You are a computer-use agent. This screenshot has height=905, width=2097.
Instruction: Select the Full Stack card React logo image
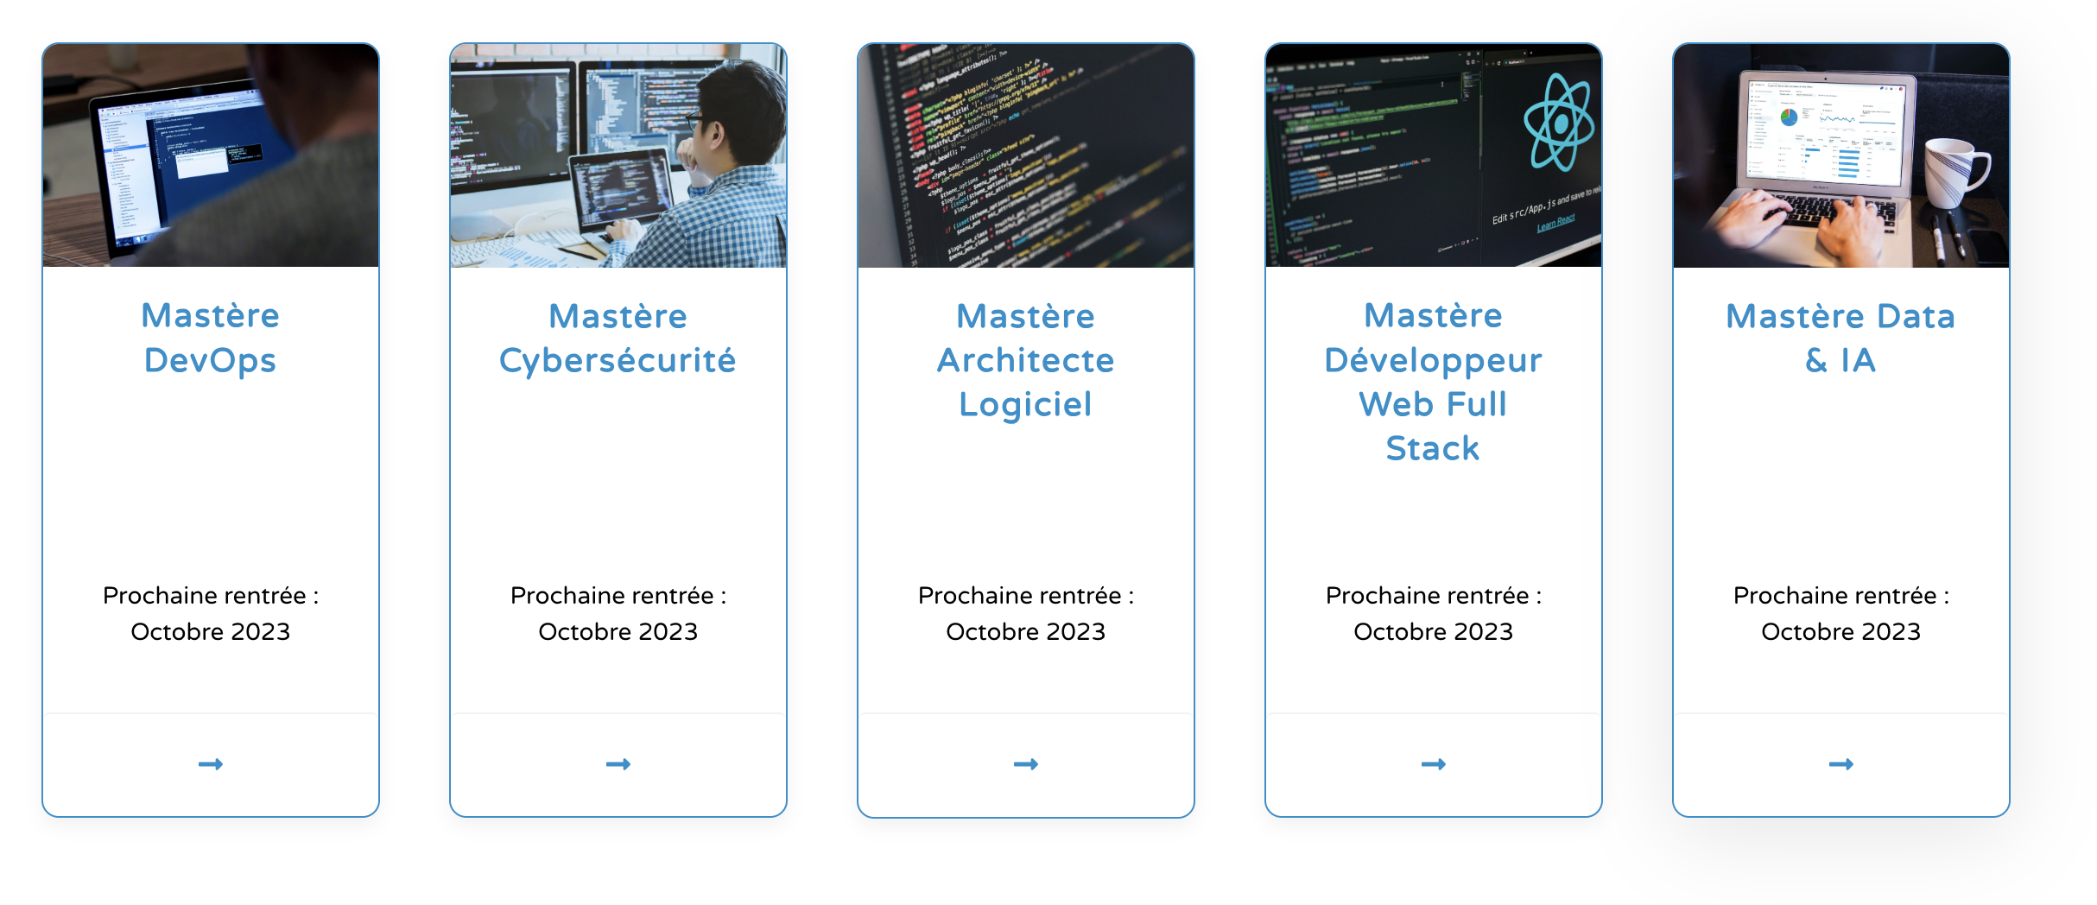click(x=1434, y=155)
